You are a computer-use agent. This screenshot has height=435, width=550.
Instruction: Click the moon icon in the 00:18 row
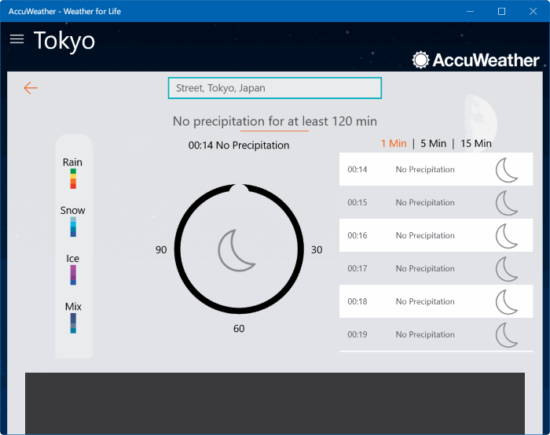click(507, 301)
